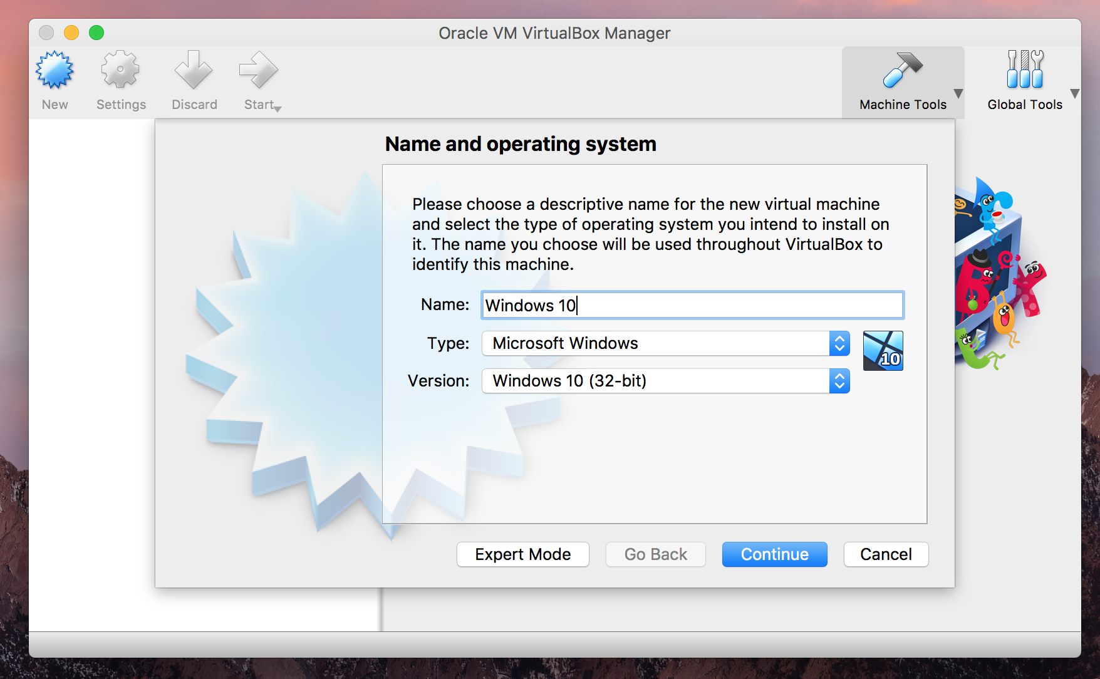This screenshot has width=1100, height=679.
Task: Click the Start arrow icon
Action: [258, 70]
